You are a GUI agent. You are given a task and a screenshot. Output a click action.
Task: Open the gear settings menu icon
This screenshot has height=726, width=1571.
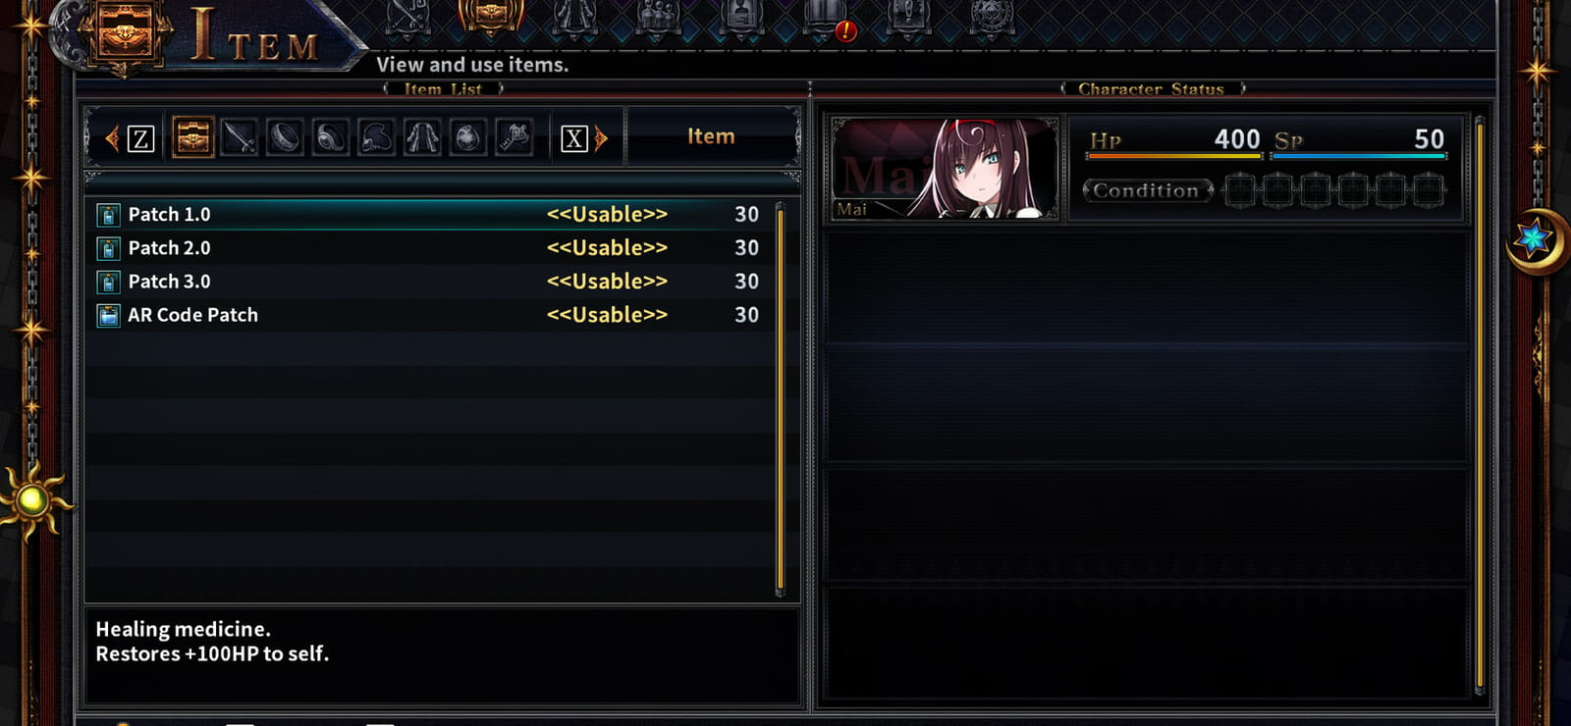[992, 17]
